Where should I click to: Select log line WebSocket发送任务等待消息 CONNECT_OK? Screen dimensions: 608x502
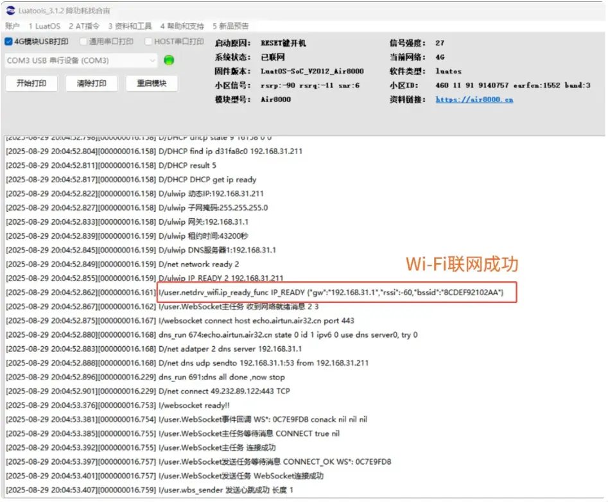coord(198,462)
